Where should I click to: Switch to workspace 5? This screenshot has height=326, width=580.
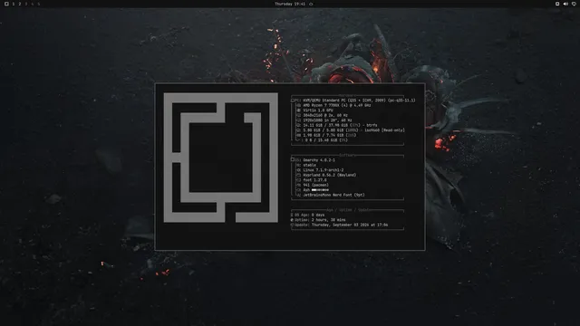coord(38,4)
